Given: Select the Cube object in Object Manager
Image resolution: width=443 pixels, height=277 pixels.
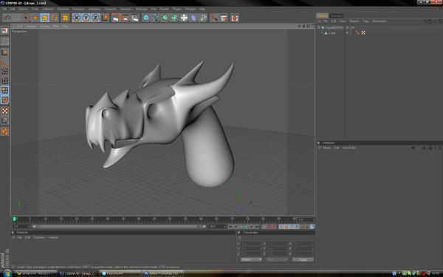Looking at the screenshot, I should [332, 33].
